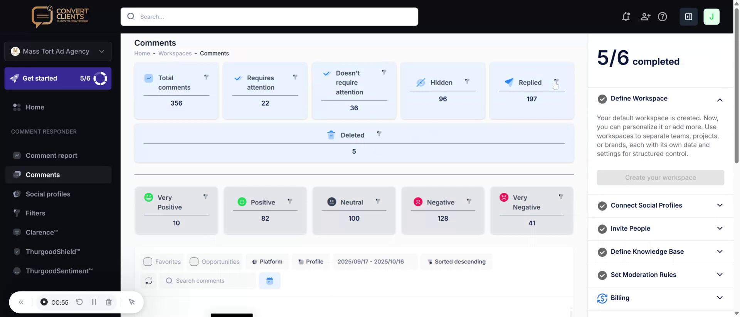The width and height of the screenshot is (740, 317).
Task: Expand Define Knowledge Base section
Action: 720,251
